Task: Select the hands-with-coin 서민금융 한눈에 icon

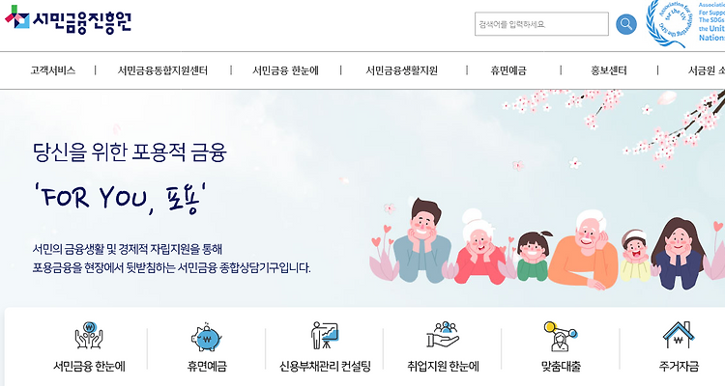Action: pos(89,336)
